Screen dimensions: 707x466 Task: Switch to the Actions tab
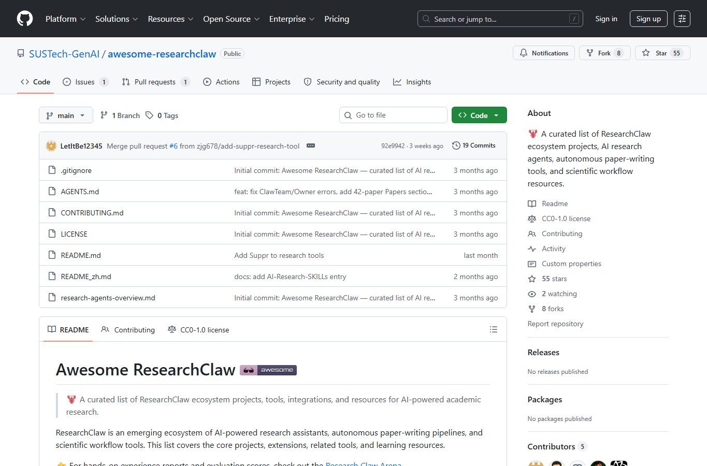click(221, 82)
